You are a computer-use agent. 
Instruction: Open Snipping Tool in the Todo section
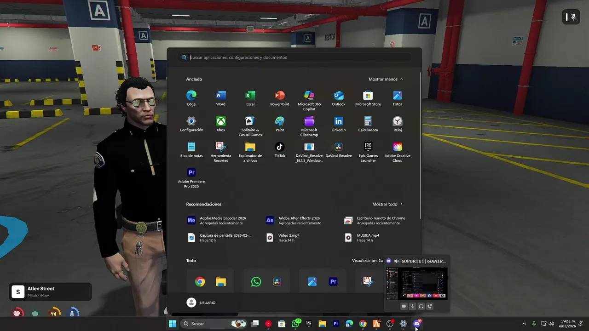tap(368, 281)
